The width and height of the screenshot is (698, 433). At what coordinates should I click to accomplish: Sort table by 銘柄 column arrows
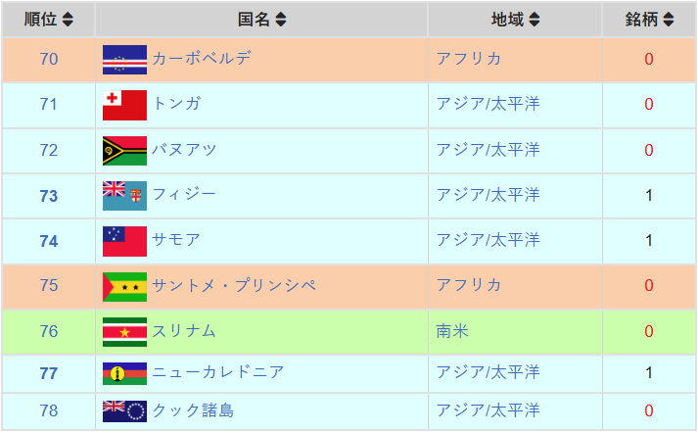click(669, 20)
